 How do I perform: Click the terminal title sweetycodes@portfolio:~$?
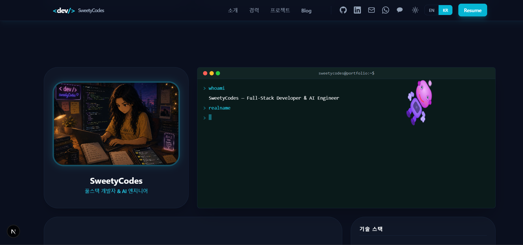[x=346, y=73]
